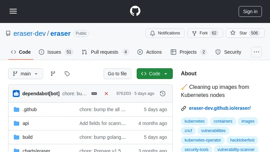The image size is (270, 152).
Task: Click the GitHub logo icon
Action: [135, 11]
